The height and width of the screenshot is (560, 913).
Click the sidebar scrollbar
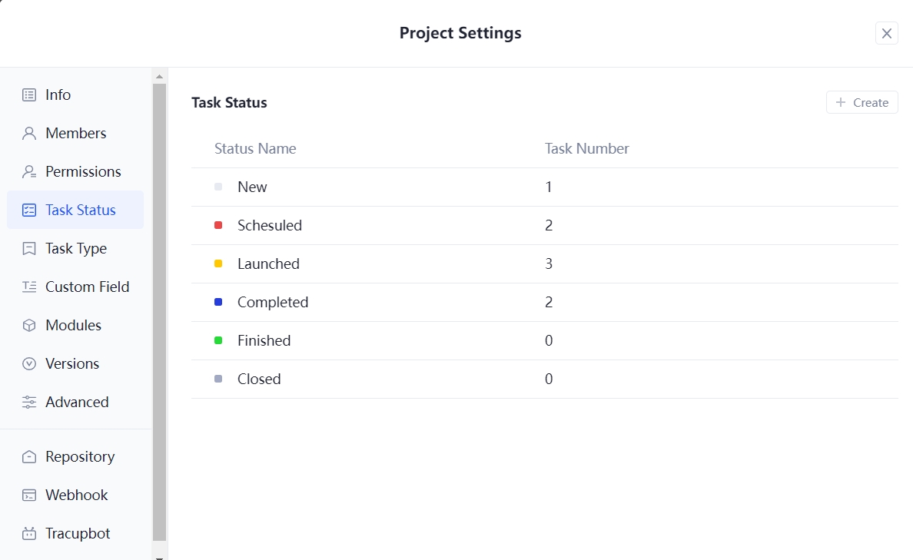coord(159,307)
